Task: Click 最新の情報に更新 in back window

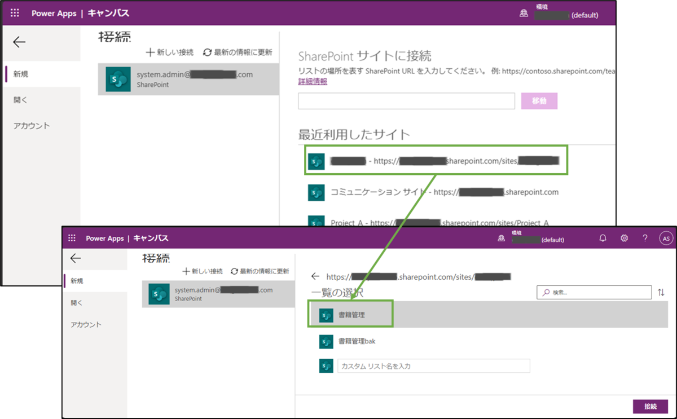Action: [x=238, y=52]
